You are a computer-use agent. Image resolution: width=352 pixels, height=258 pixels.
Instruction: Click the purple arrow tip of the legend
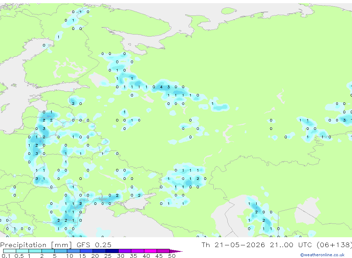(176, 251)
